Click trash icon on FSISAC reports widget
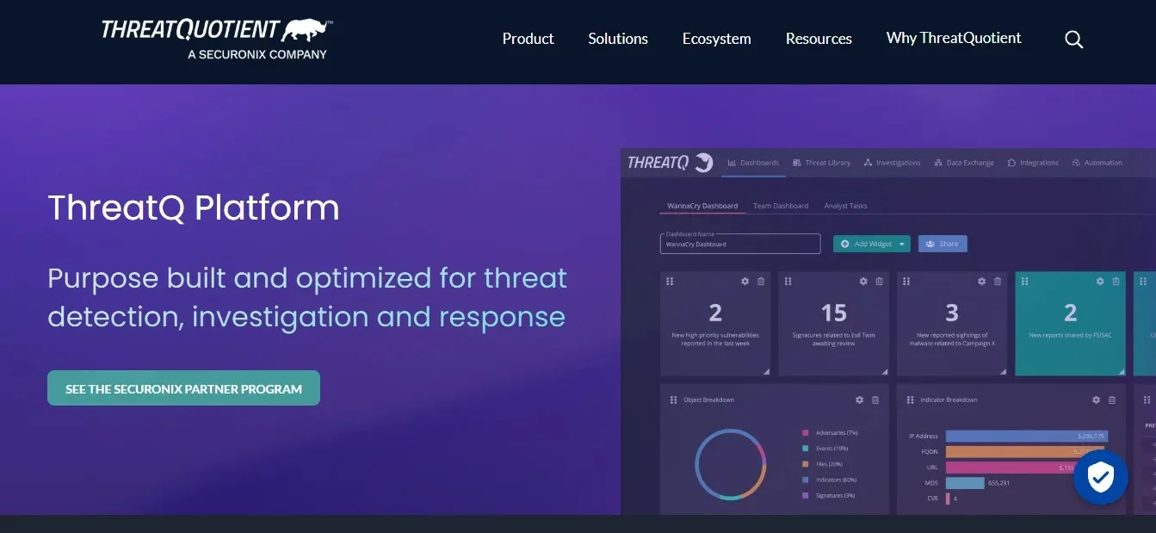1156x533 pixels. point(1116,282)
